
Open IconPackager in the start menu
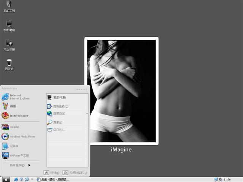(x=19, y=116)
